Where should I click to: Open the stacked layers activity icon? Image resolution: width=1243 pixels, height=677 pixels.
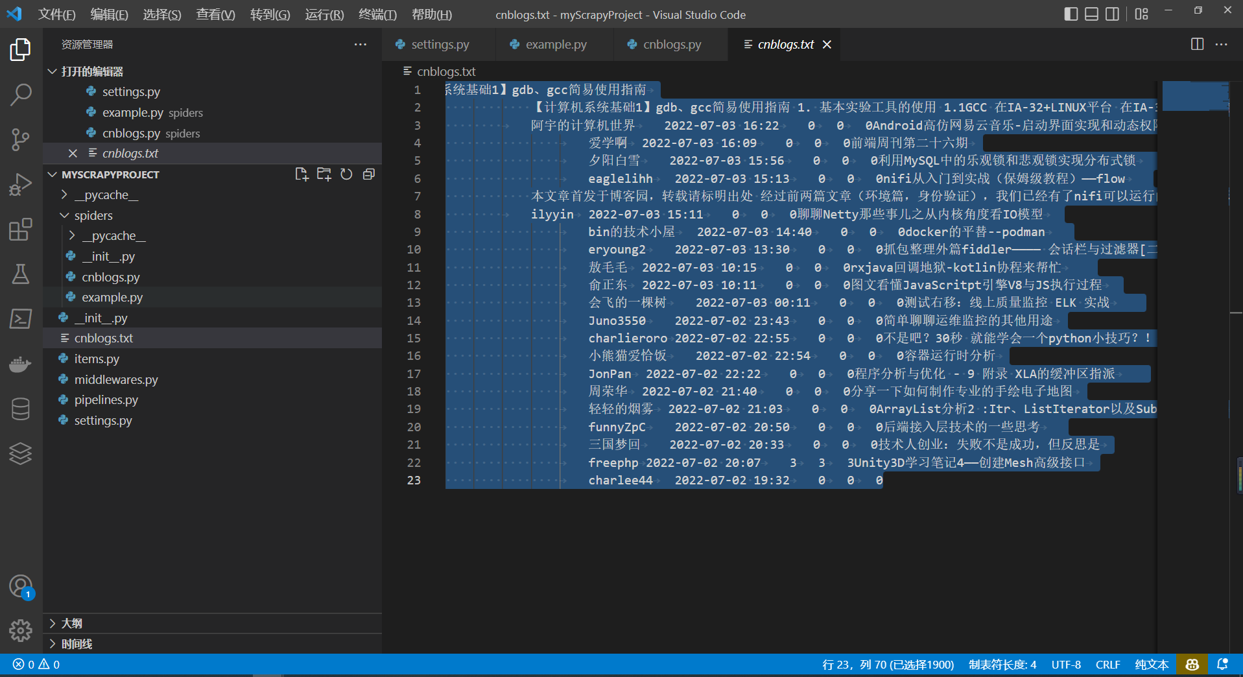click(x=21, y=453)
